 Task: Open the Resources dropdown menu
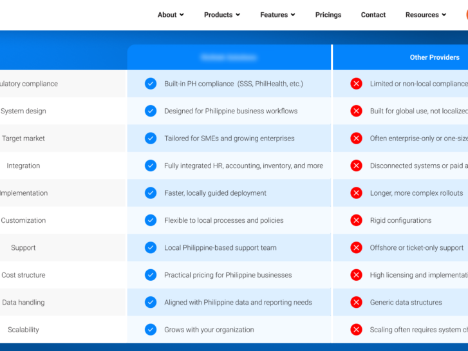pyautogui.click(x=425, y=15)
